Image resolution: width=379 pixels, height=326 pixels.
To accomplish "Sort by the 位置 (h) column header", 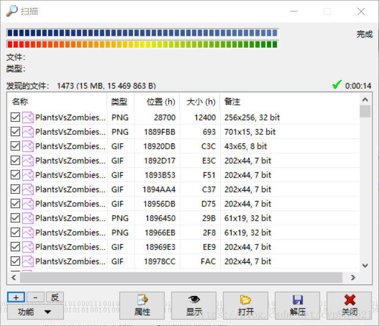I will coord(157,102).
